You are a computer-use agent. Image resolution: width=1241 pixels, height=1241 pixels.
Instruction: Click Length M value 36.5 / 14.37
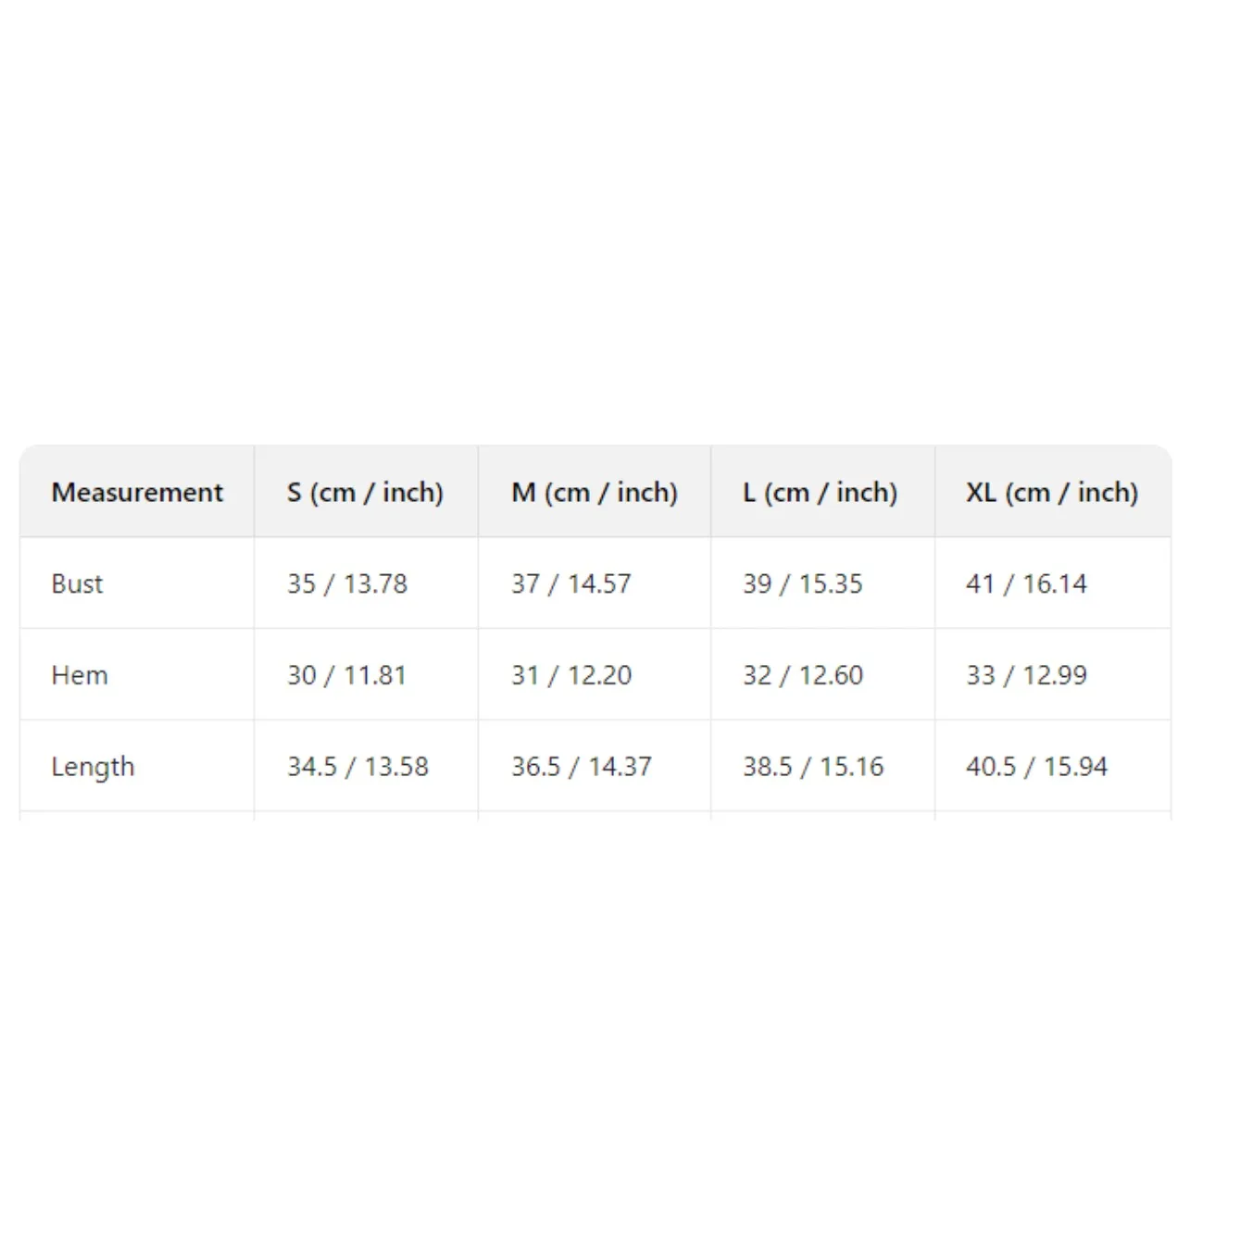(x=582, y=767)
